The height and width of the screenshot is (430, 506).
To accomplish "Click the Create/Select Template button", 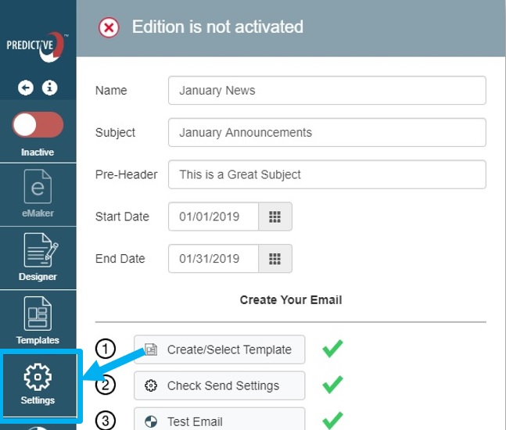I will click(219, 349).
